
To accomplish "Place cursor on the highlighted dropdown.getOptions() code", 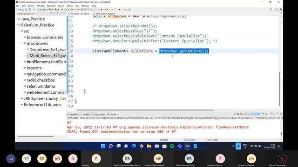I will click(x=184, y=51).
